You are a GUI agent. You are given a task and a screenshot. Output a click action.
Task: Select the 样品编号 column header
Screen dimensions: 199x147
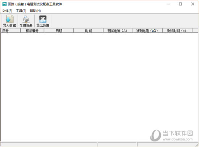pos(32,31)
